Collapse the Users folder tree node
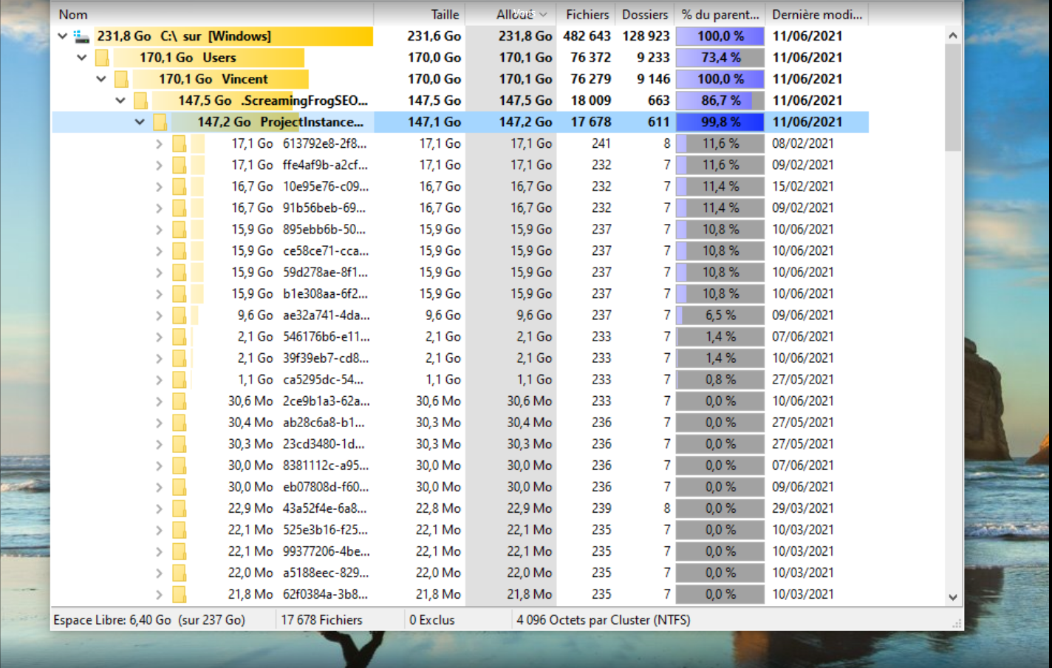The height and width of the screenshot is (668, 1052). [x=82, y=58]
